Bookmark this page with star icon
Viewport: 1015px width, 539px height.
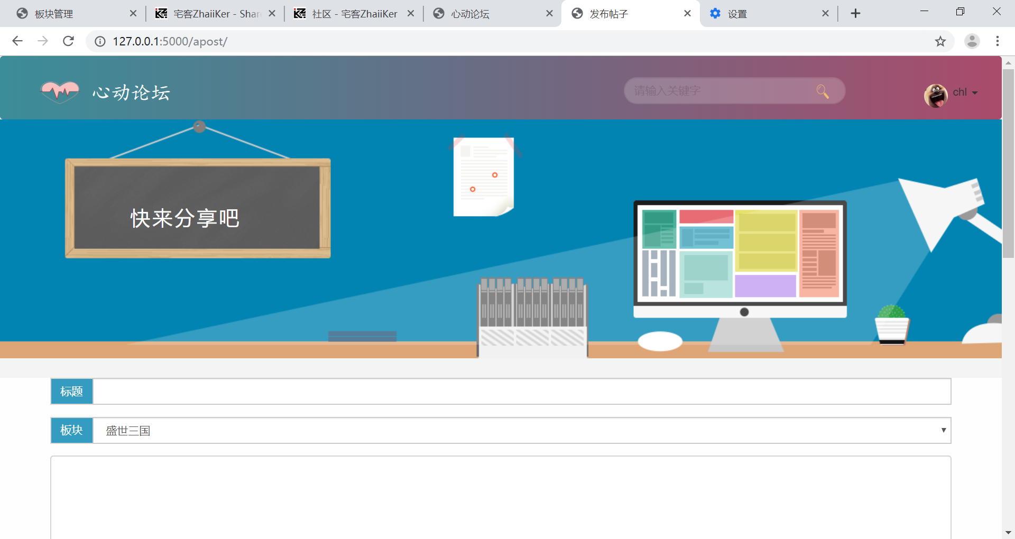940,41
